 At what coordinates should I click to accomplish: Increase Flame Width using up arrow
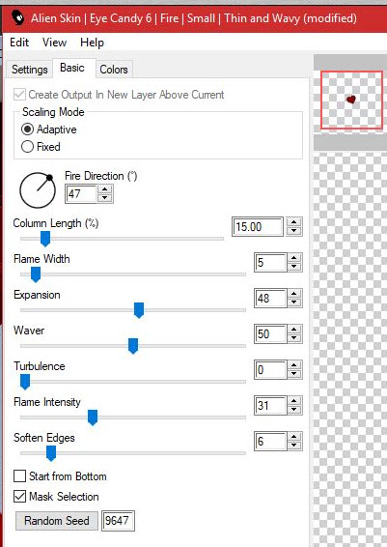(x=294, y=258)
